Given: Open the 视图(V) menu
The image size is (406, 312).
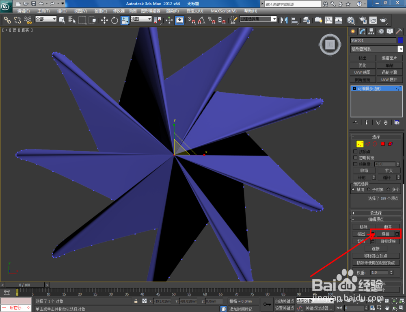Looking at the screenshot, I should point(80,11).
